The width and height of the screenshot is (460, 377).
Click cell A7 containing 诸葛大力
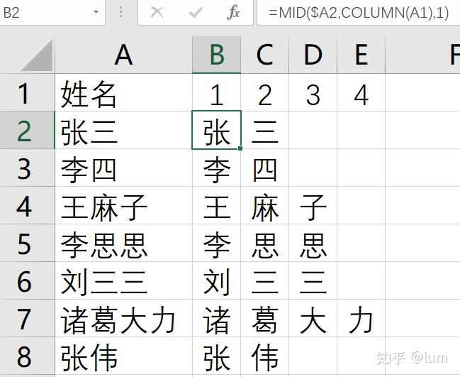[123, 318]
